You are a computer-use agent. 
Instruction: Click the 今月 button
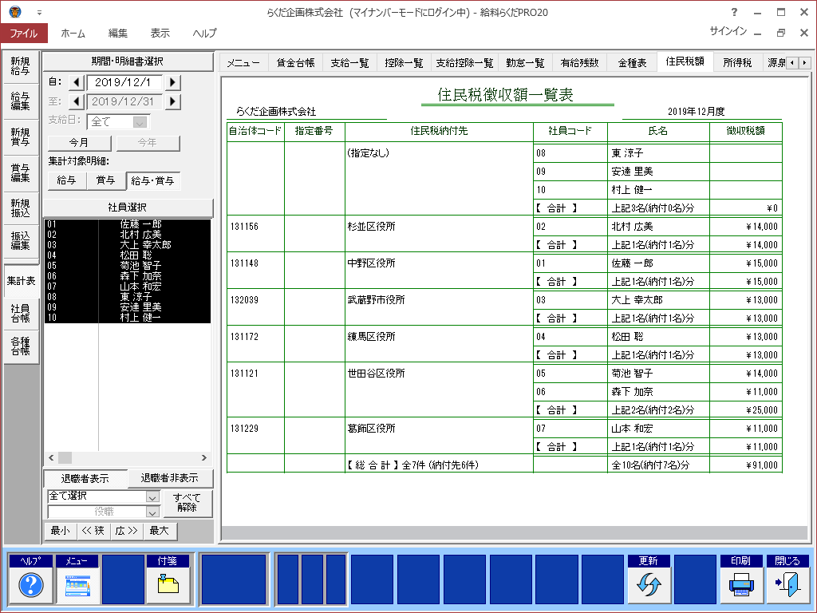coord(79,142)
